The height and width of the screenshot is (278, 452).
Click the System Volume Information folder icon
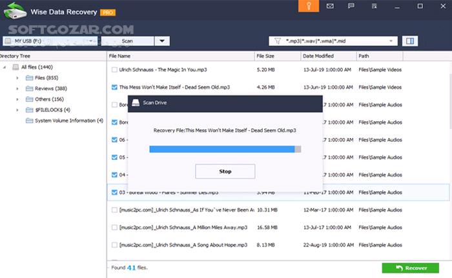coord(29,121)
